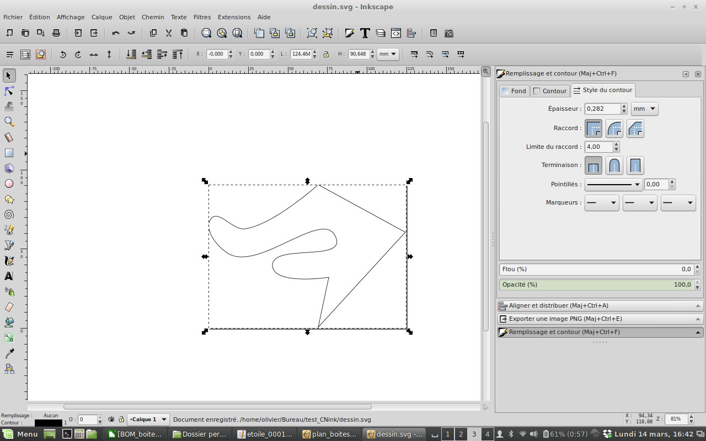
Task: Open the XML editor icon
Action: tap(395, 33)
